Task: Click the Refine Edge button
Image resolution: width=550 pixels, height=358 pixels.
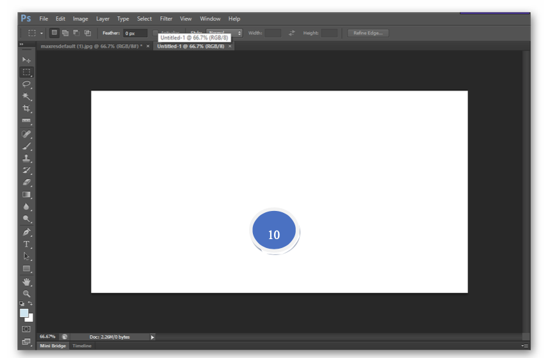Action: tap(368, 33)
